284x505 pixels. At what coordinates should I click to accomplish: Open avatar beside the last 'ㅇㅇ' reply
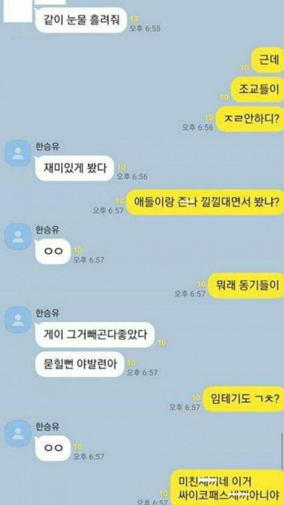coord(18,434)
